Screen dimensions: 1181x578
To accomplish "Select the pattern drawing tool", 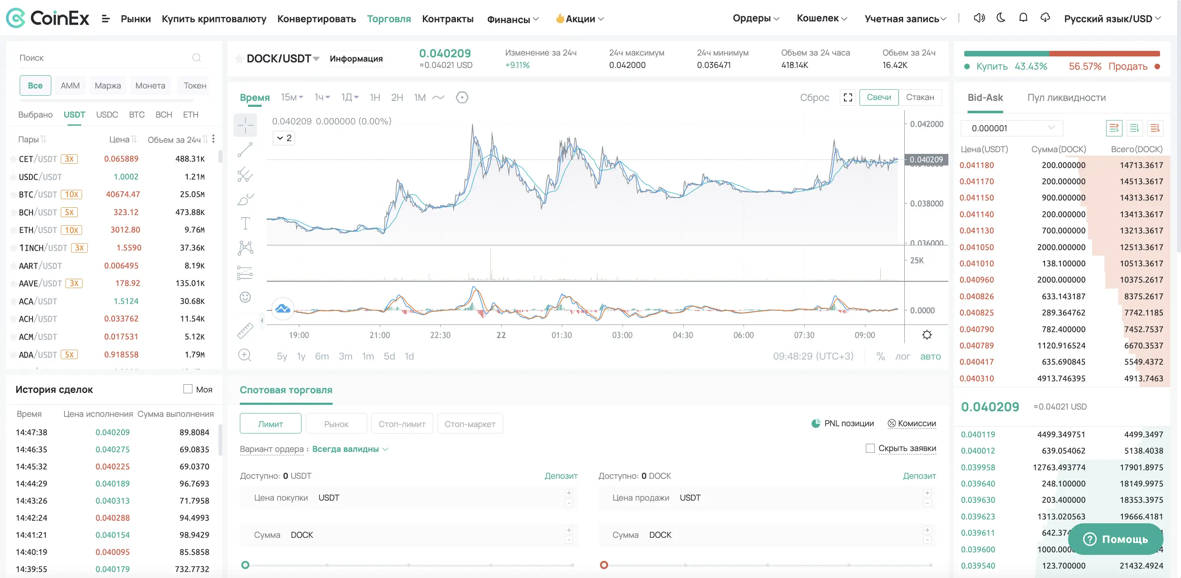I will (245, 248).
